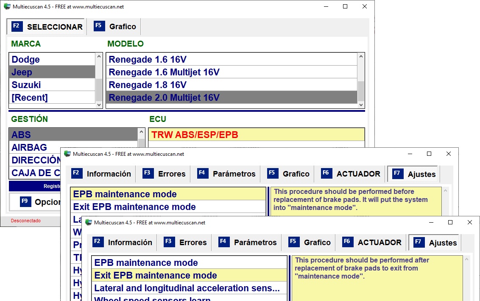Screen dimensions: 480x301
Task: Click the F5 key icon in main window
Action: tap(99, 26)
